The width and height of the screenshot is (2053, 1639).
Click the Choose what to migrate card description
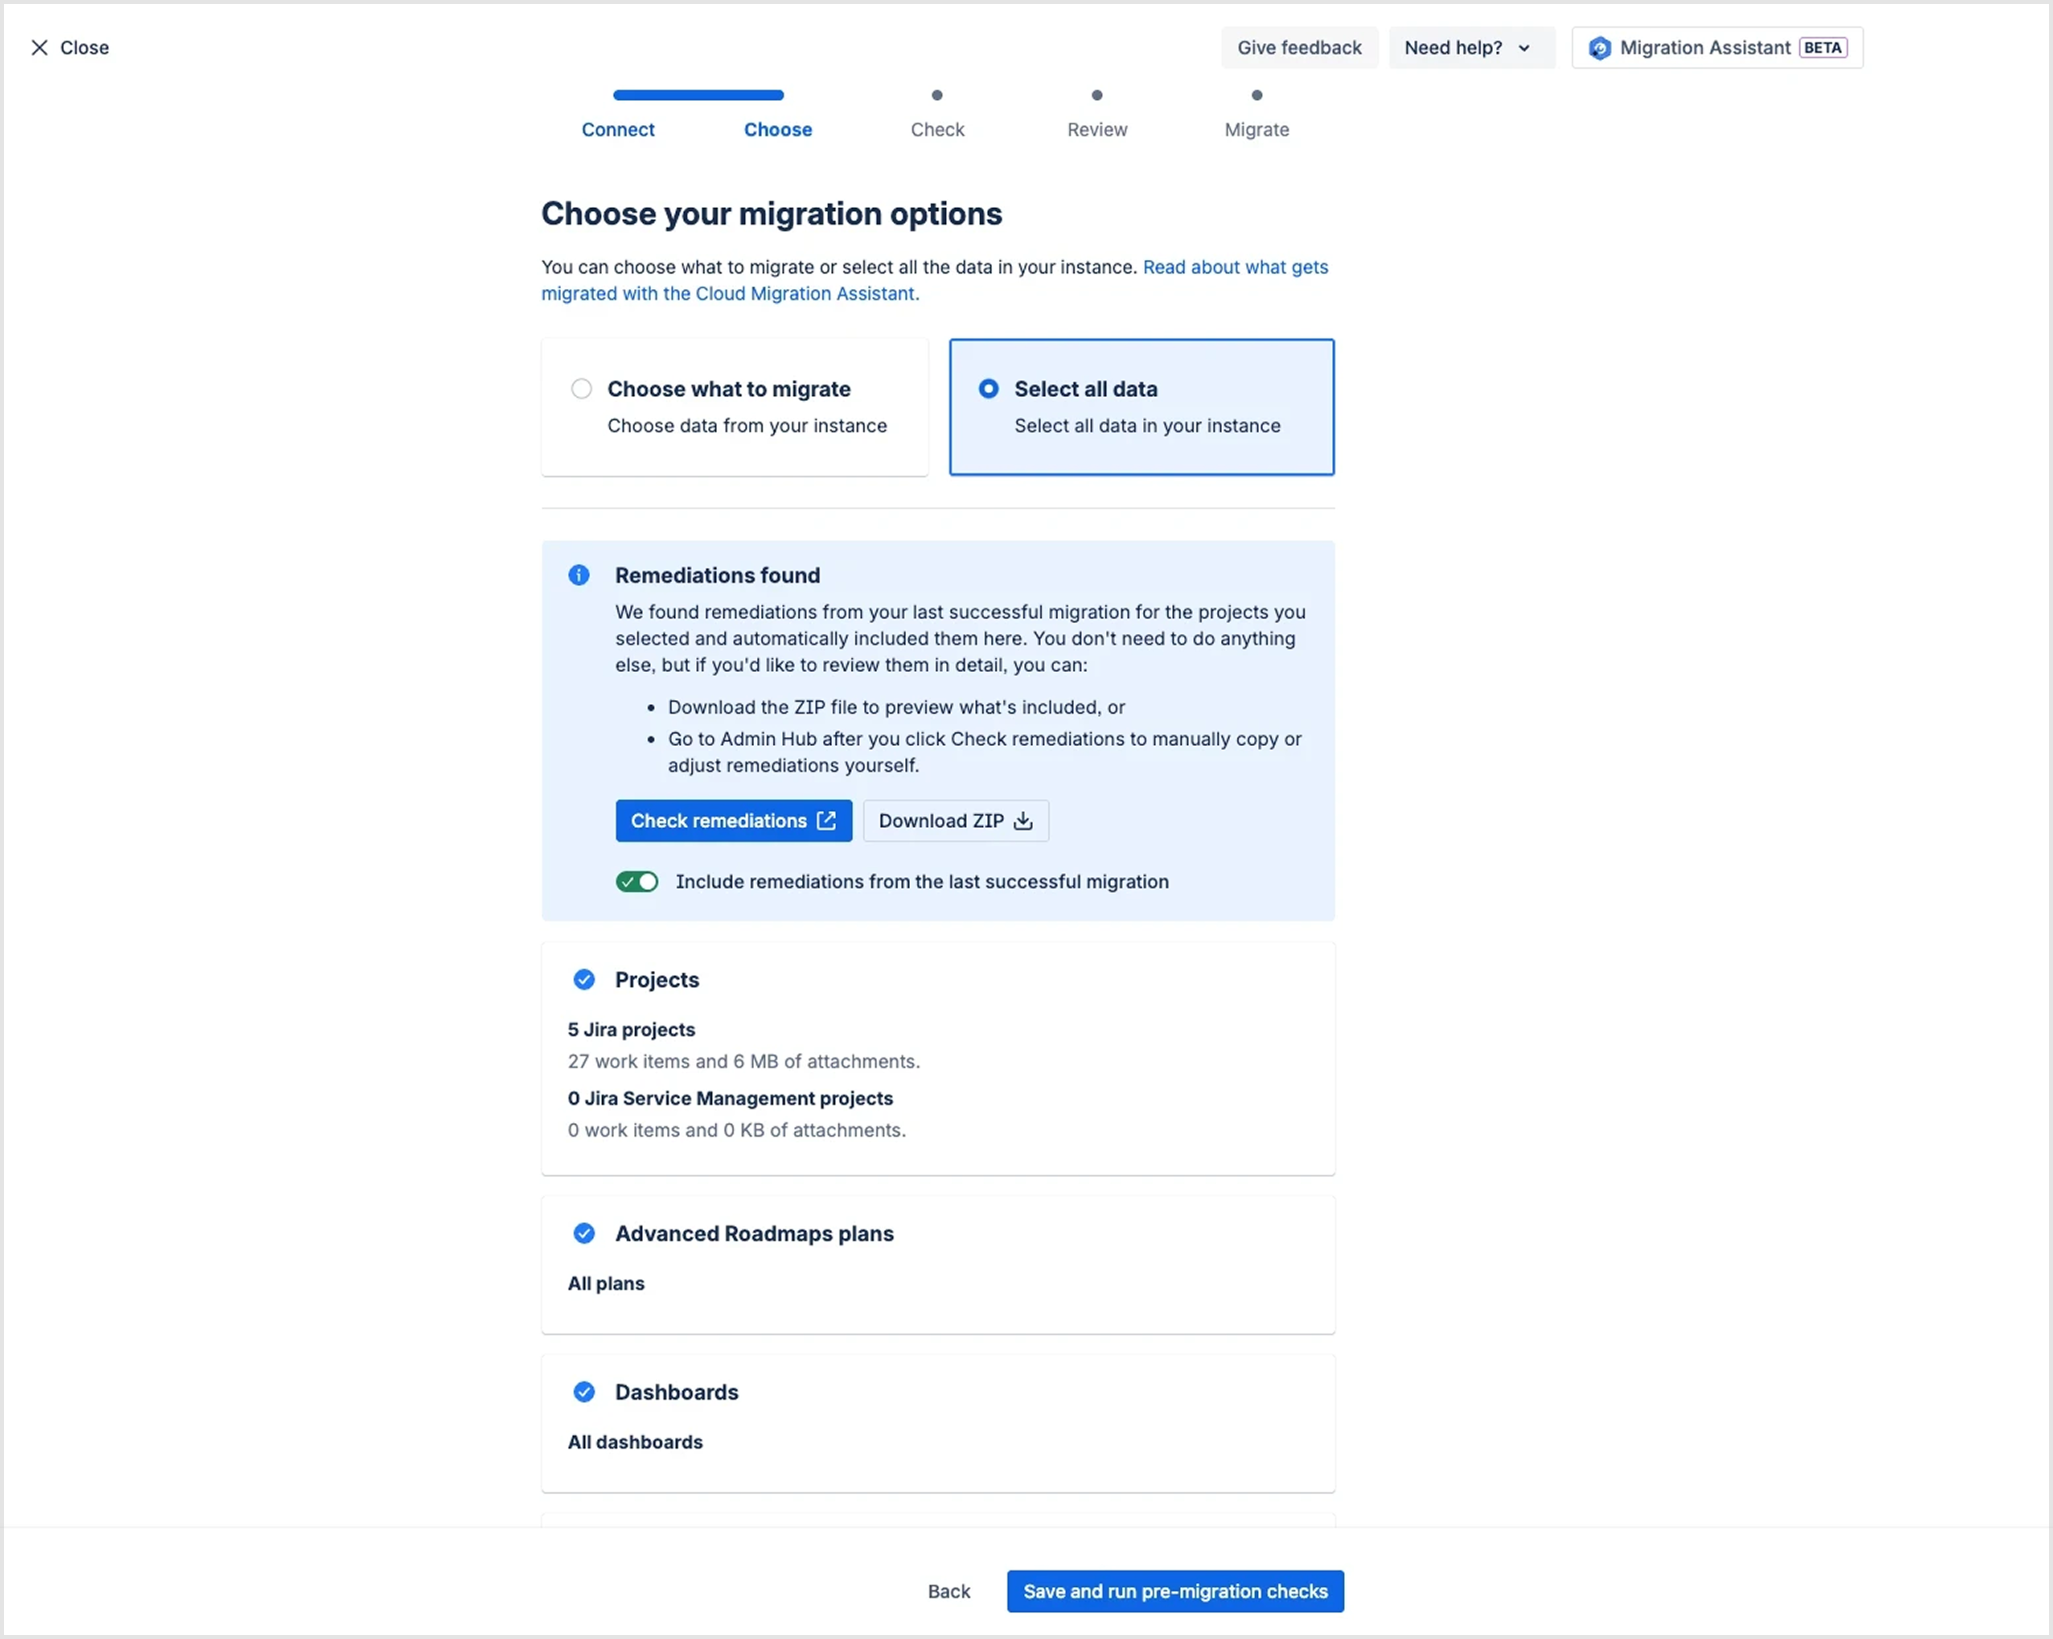(748, 426)
